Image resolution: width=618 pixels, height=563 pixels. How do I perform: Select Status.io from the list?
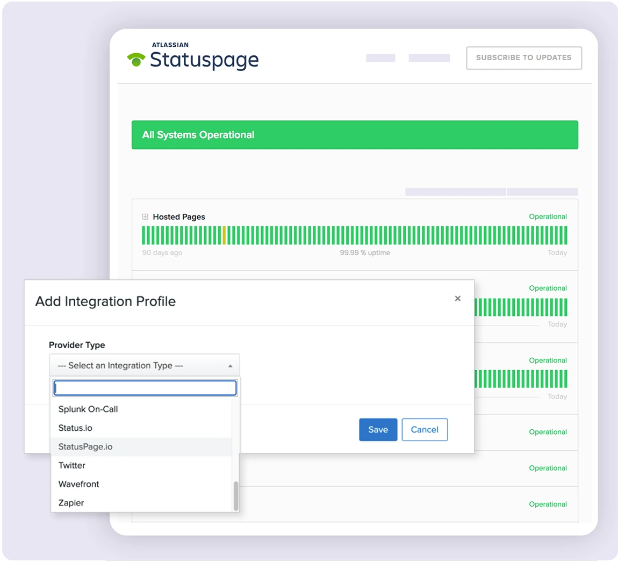(141, 428)
